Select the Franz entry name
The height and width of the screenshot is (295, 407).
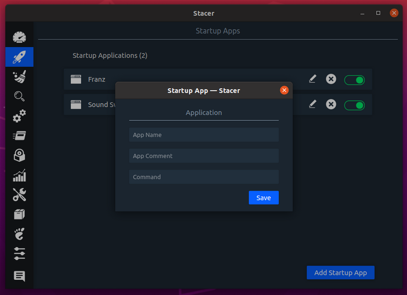click(x=97, y=79)
